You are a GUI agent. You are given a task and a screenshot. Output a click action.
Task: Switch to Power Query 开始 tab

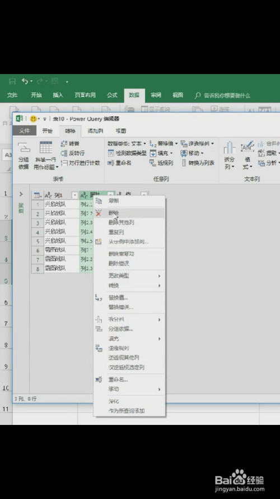[47, 131]
